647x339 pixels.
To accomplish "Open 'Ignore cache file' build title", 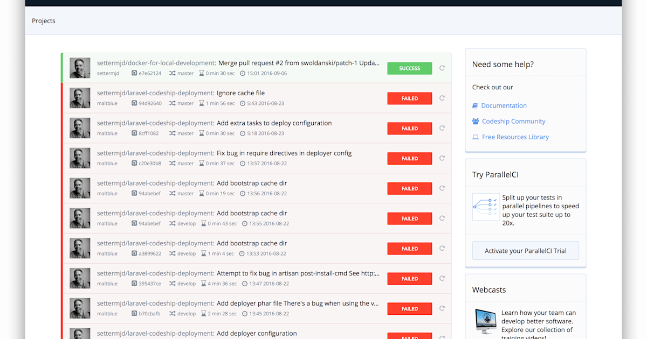I will click(x=241, y=93).
